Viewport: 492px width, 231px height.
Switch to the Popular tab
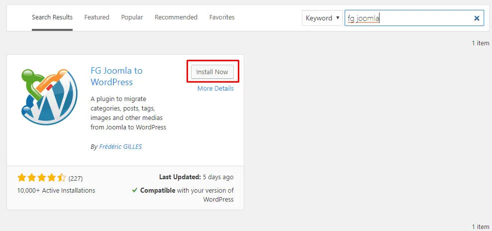click(x=132, y=17)
